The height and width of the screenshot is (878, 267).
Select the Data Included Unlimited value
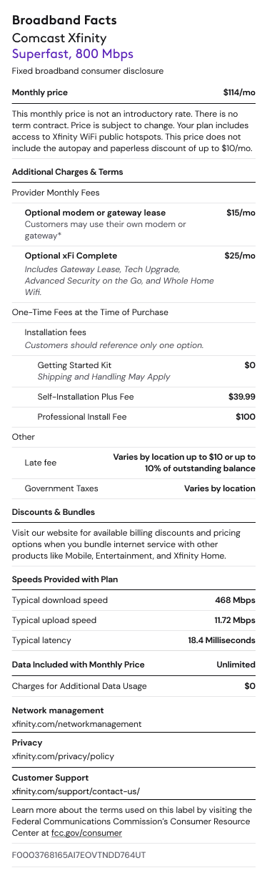pos(236,665)
